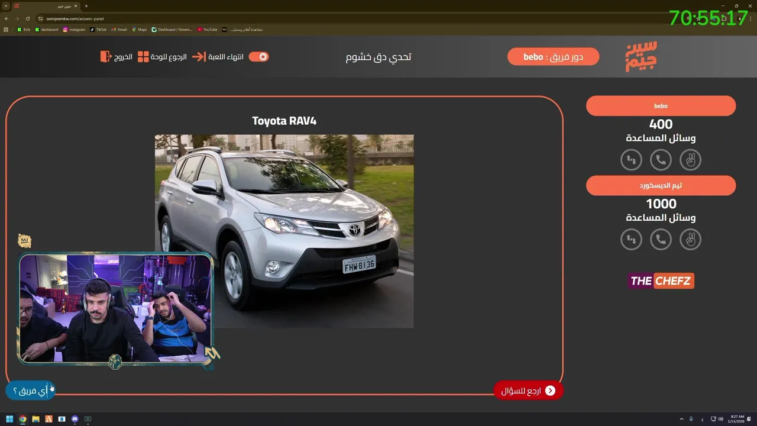Viewport: 757px width, 426px height.
Task: Click the site info icon in address bar
Action: 41,18
